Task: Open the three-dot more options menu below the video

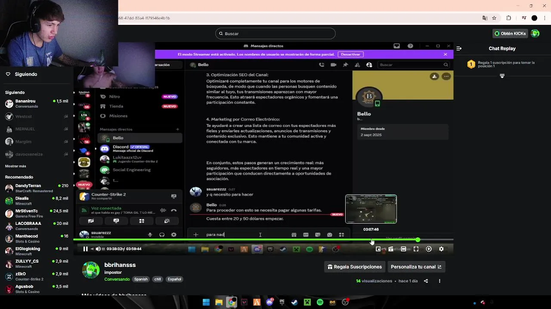Action: (x=440, y=281)
